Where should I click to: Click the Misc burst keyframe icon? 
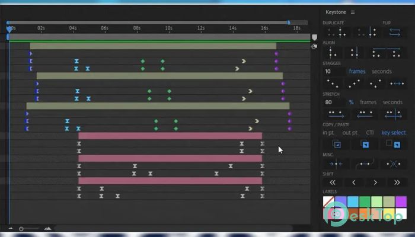coord(393,164)
